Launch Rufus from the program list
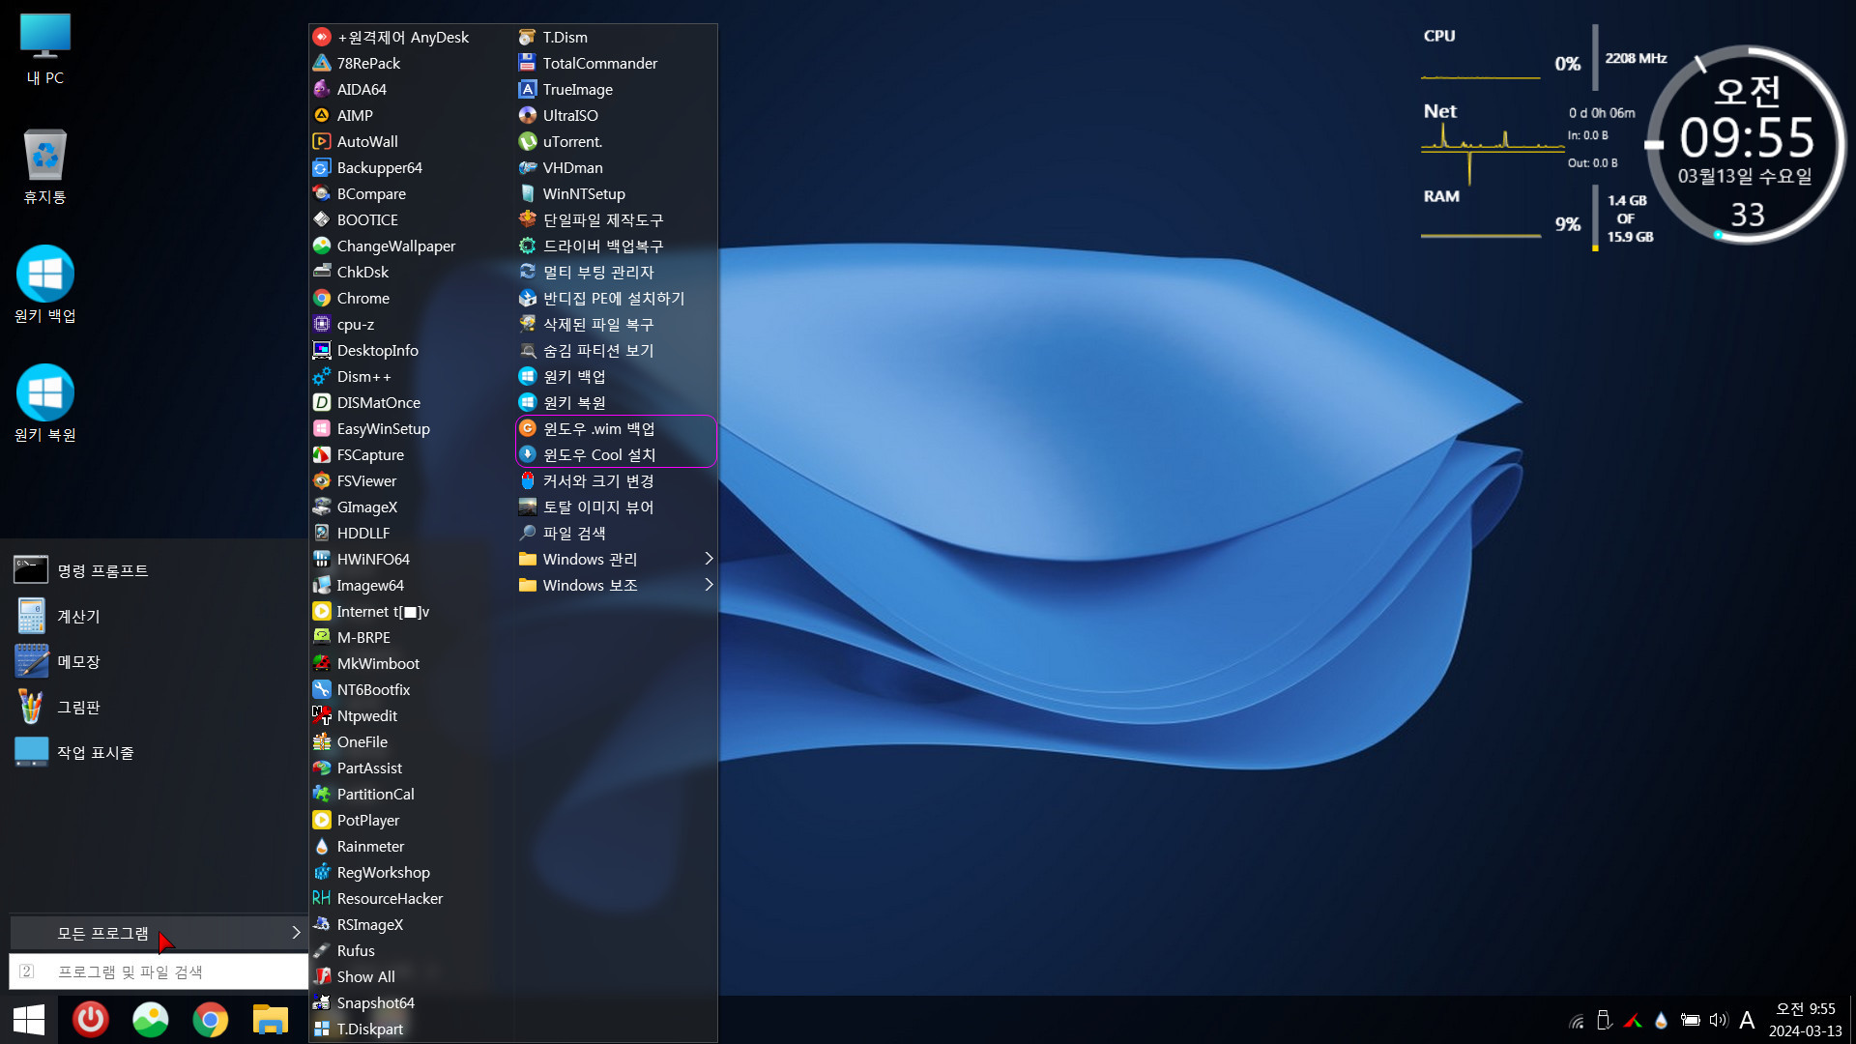This screenshot has height=1044, width=1856. point(410,950)
